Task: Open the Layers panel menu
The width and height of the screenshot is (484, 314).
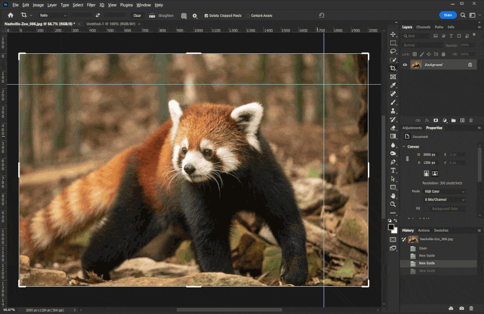Action: point(479,27)
